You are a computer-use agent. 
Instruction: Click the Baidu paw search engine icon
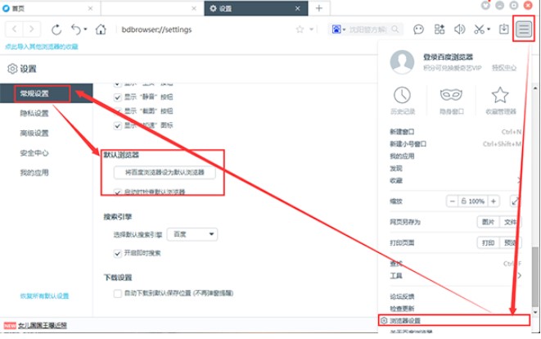[x=336, y=29]
